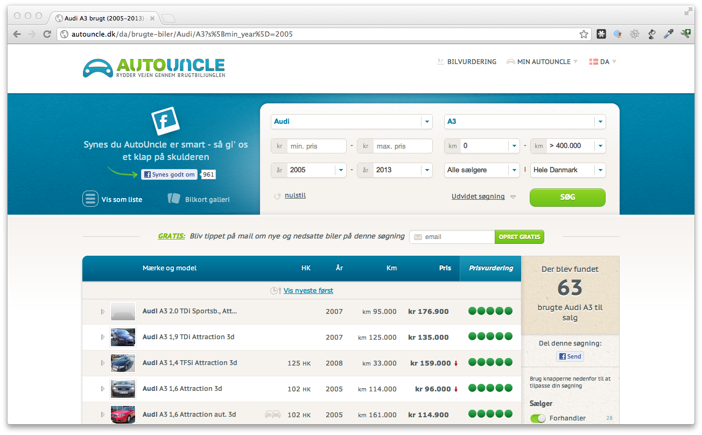Expand the Audi A3 2.0 TDi Sportsb. row
Screen dimensions: 702x435
[103, 312]
